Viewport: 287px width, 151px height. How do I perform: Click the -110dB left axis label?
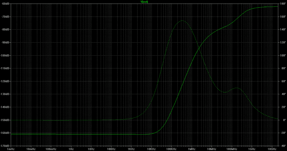4,68
